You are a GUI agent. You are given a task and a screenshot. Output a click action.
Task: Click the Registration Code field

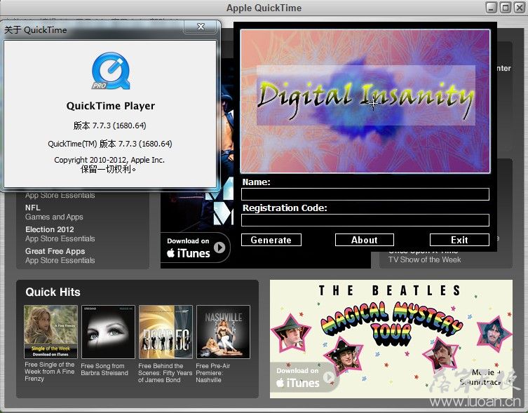click(x=365, y=220)
